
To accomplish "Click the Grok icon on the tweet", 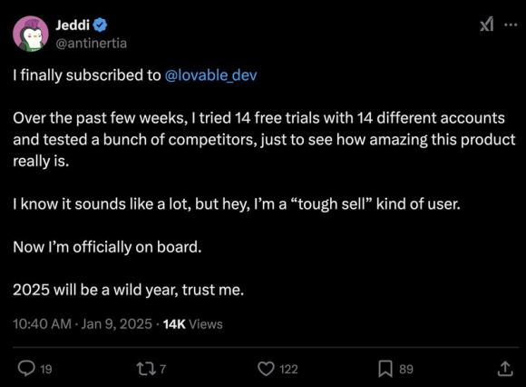I will click(x=486, y=25).
